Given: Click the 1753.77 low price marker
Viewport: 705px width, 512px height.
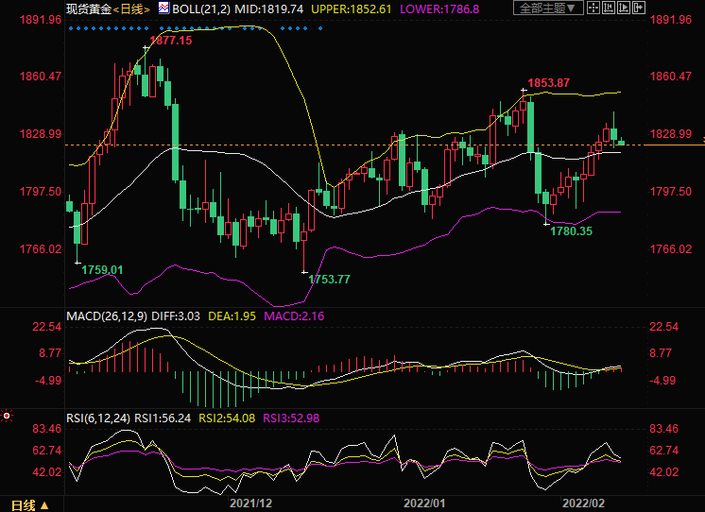Looking at the screenshot, I should pyautogui.click(x=330, y=279).
